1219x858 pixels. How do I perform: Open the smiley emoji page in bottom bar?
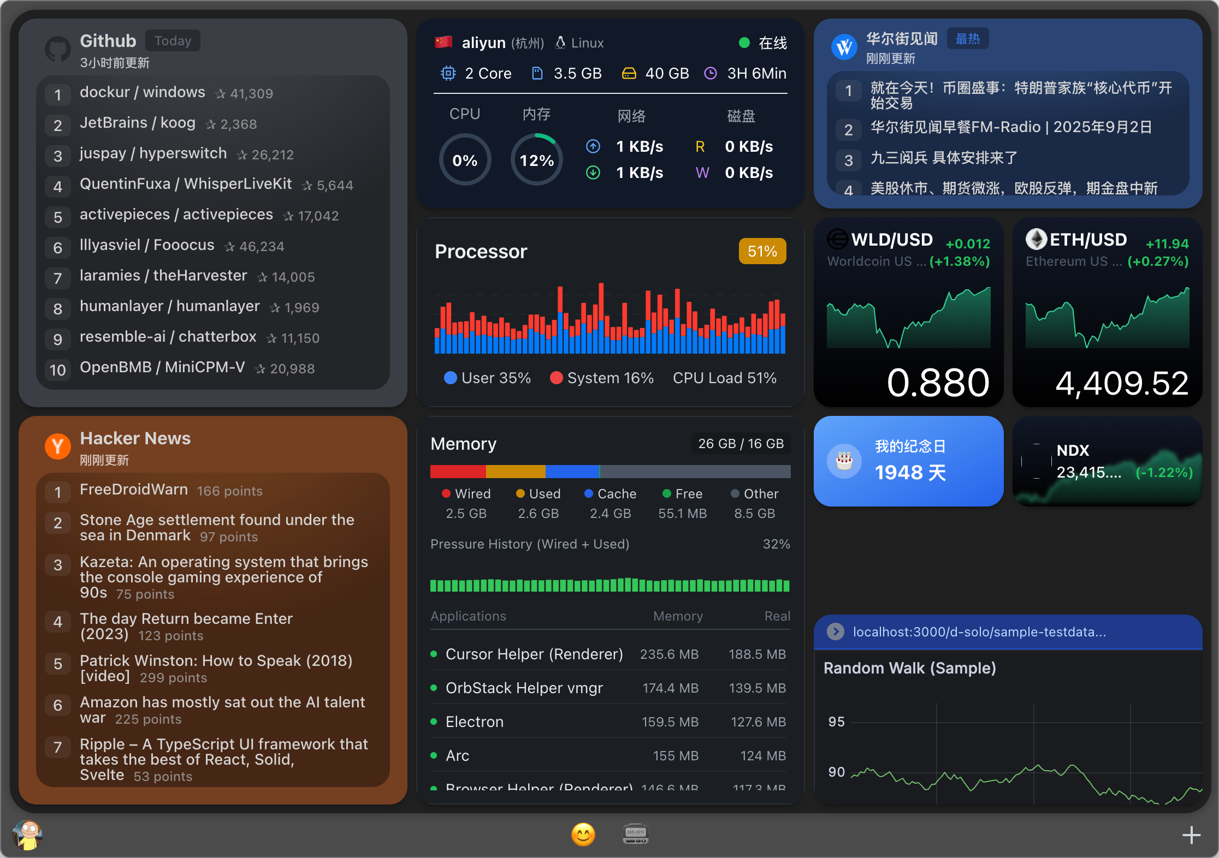click(583, 834)
